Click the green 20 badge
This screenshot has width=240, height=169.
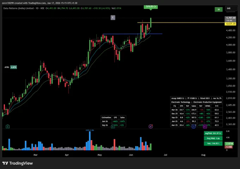[x=218, y=10]
